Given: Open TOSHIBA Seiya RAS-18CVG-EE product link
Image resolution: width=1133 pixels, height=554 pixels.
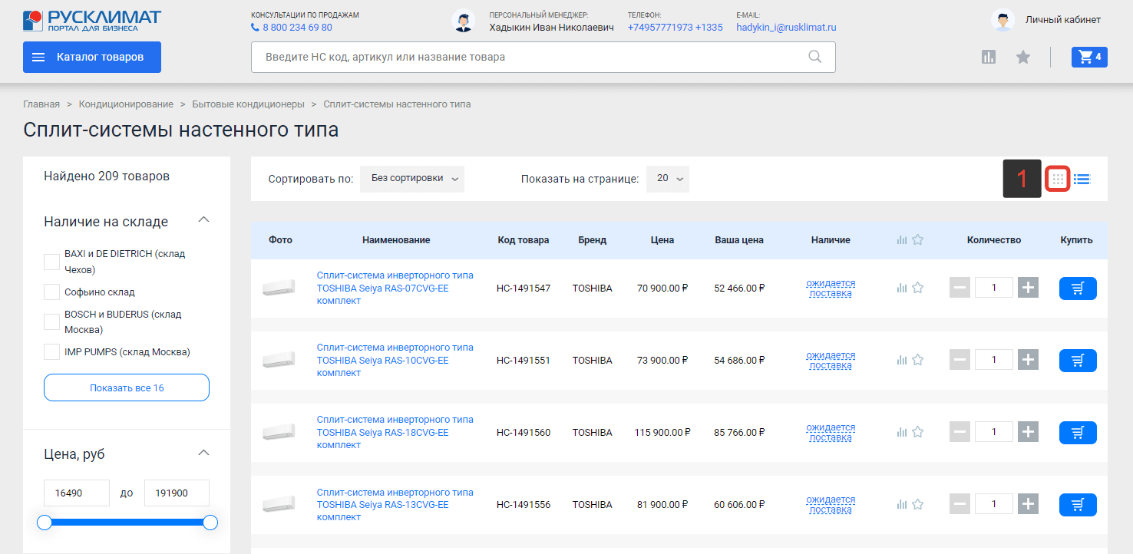Looking at the screenshot, I should coord(395,432).
